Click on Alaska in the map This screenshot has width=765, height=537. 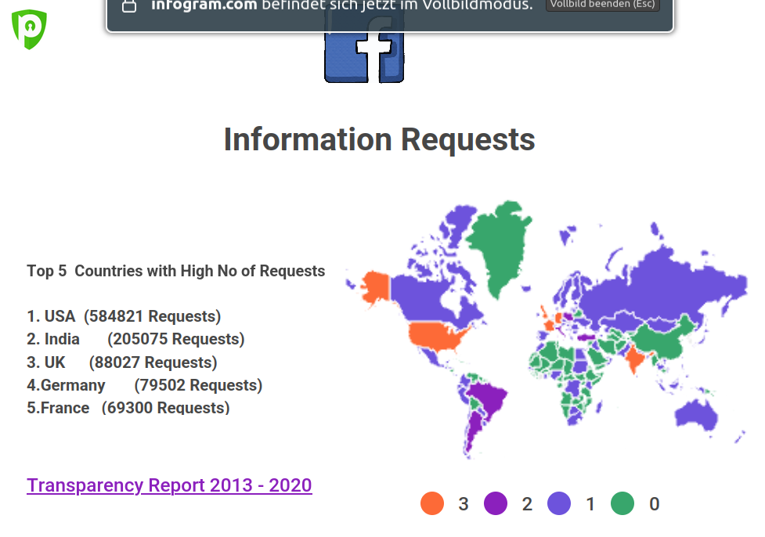point(374,286)
